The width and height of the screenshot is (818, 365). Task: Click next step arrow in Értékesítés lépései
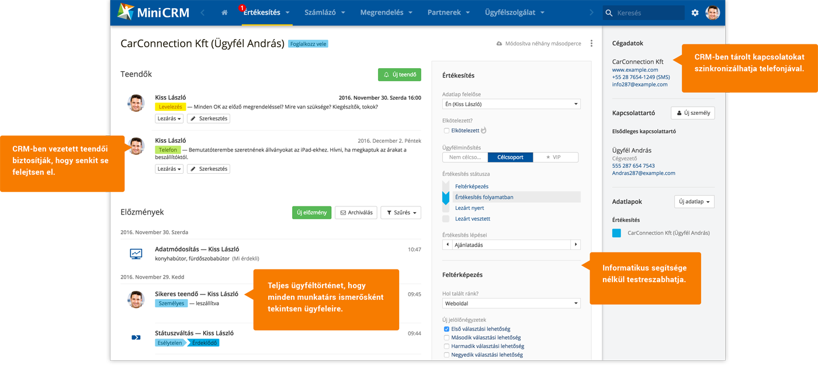tap(576, 245)
